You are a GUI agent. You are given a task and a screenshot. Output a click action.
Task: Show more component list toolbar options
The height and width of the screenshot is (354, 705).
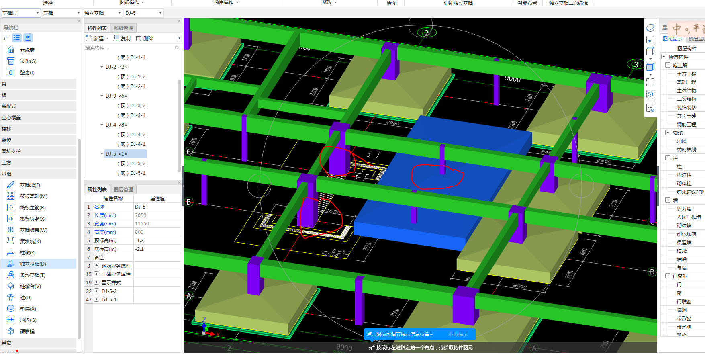(178, 38)
